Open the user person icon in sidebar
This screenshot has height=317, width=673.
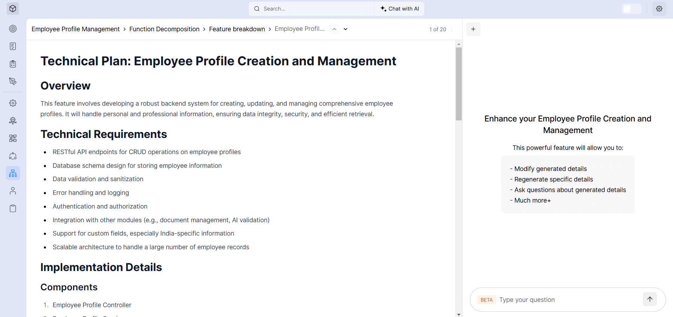(x=13, y=191)
